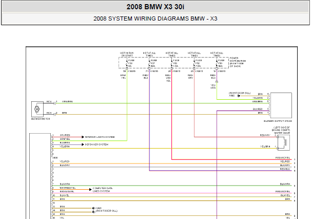312x219 pixels.
Task: Click the "HOT IN RUN OR START" label
Action: (127, 54)
